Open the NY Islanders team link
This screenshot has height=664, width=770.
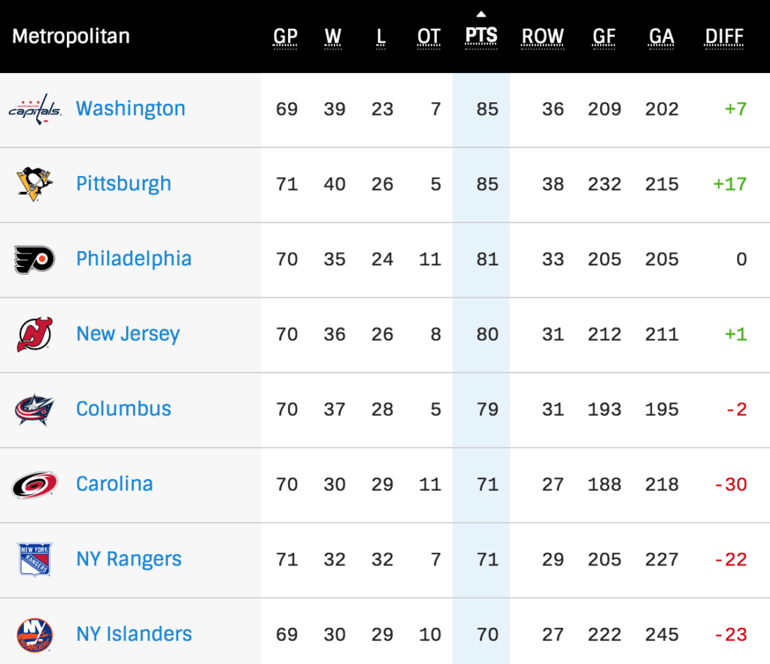tap(134, 634)
